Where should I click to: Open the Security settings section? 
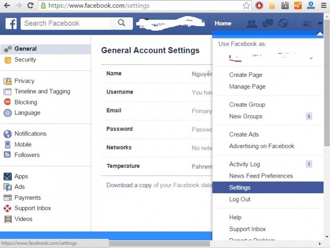pos(25,60)
